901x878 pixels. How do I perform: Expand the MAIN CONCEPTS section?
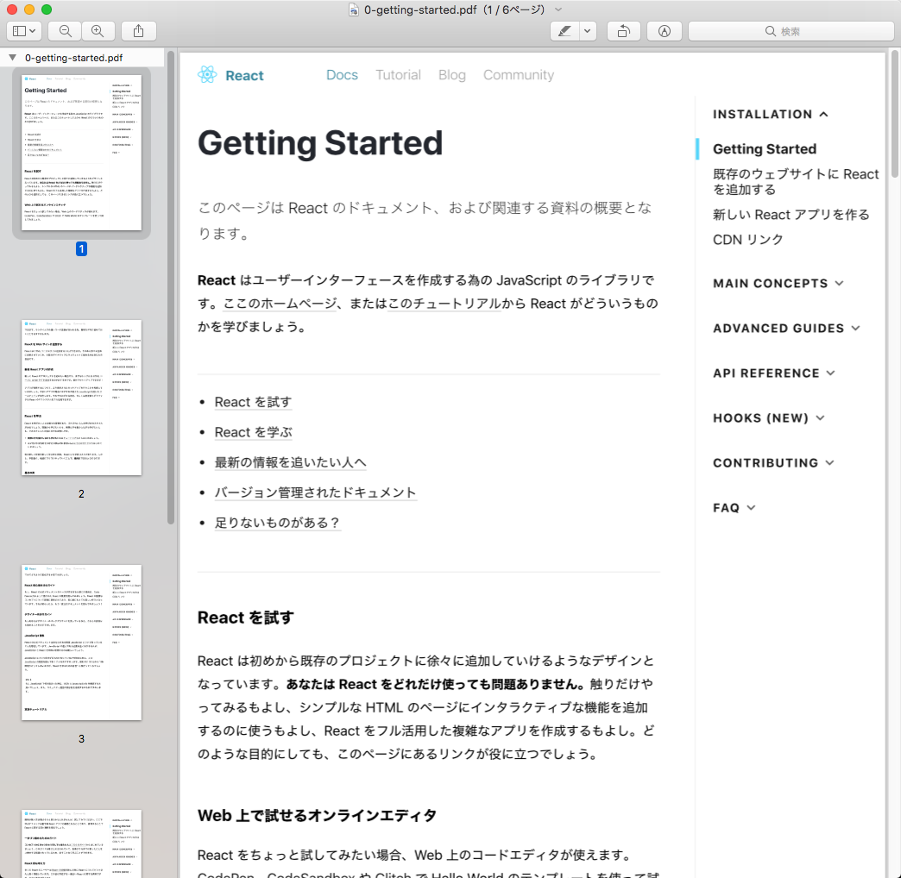click(x=778, y=283)
